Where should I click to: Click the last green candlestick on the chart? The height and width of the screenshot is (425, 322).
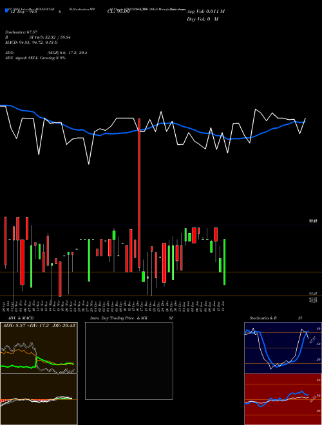pyautogui.click(x=224, y=262)
